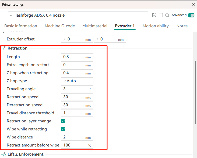
Task: Uncheck Retract on layer change
Action: click(63, 121)
